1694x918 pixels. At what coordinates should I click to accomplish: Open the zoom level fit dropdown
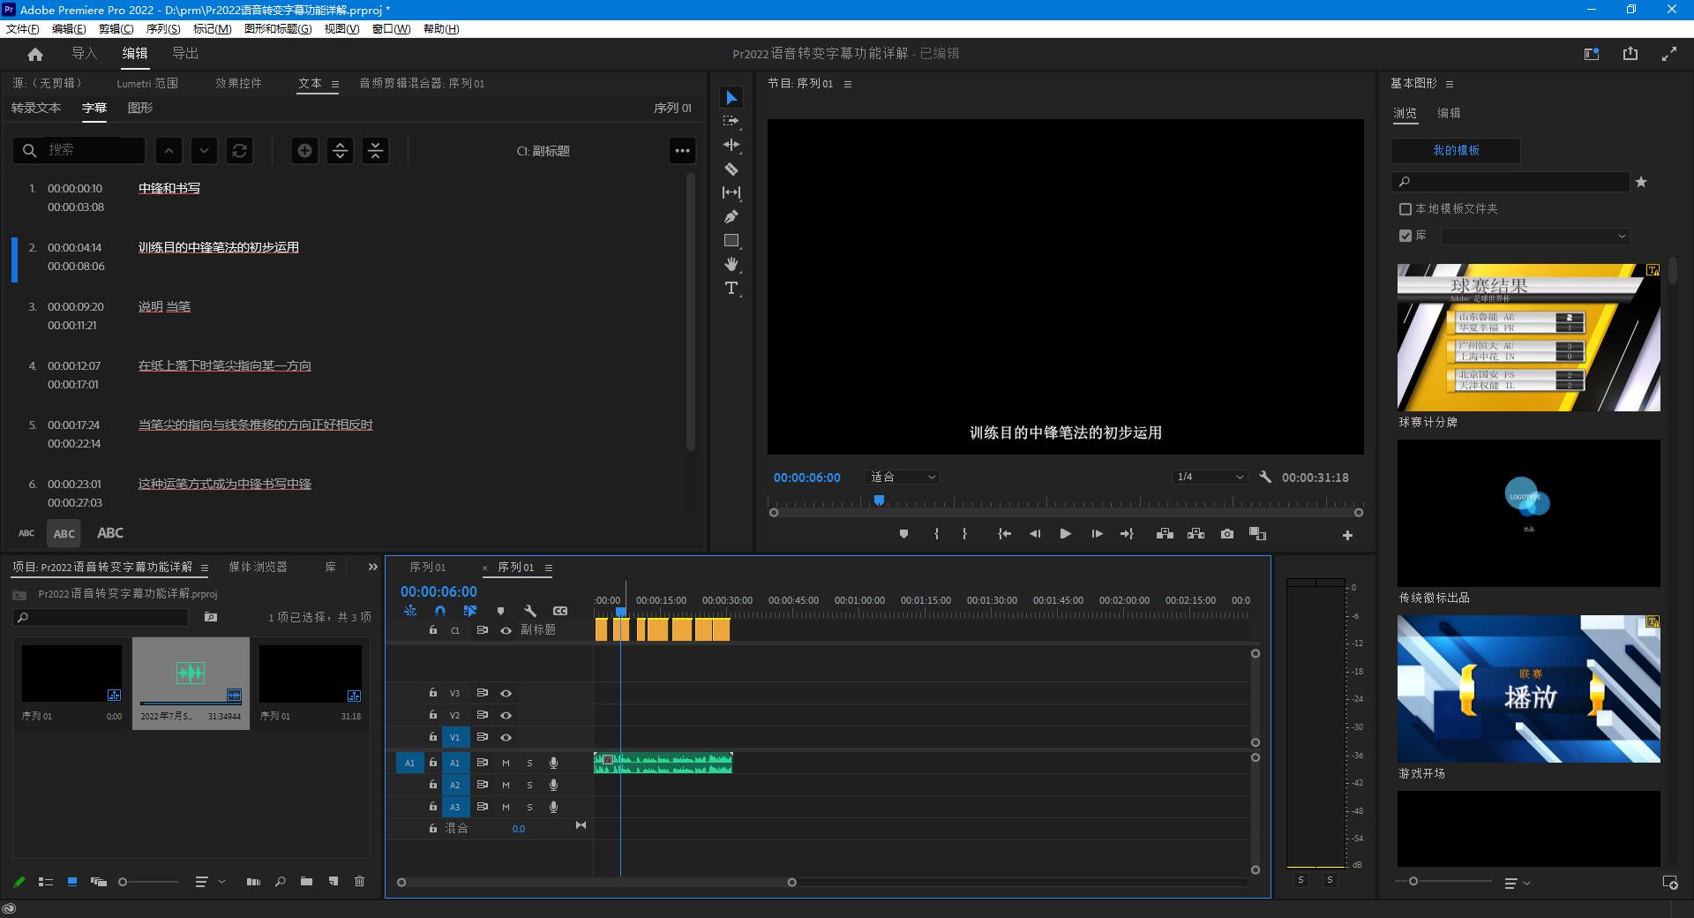pyautogui.click(x=902, y=477)
